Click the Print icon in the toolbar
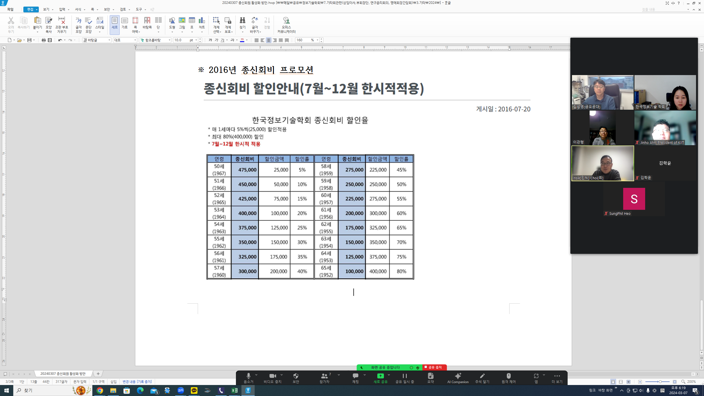This screenshot has height=396, width=704. point(43,40)
